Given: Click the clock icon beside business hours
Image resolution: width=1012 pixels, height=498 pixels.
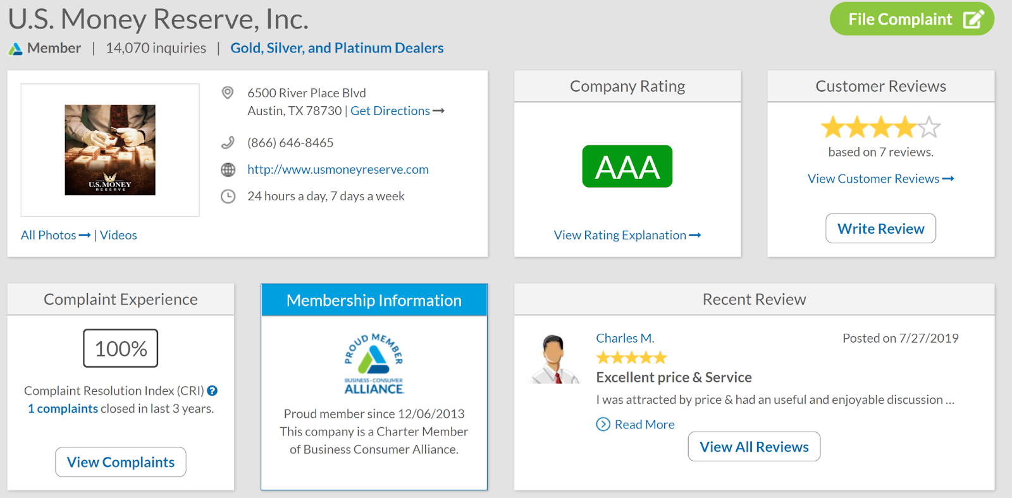Looking at the screenshot, I should (x=228, y=197).
